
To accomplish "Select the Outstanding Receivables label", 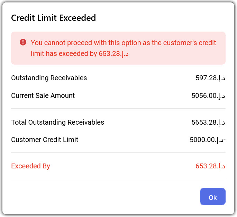I will [49, 78].
